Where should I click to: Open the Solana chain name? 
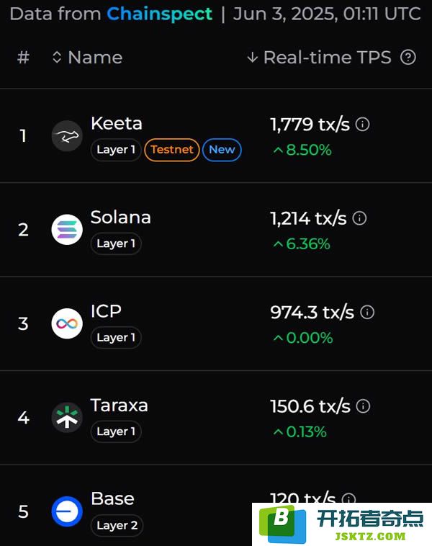(x=120, y=218)
